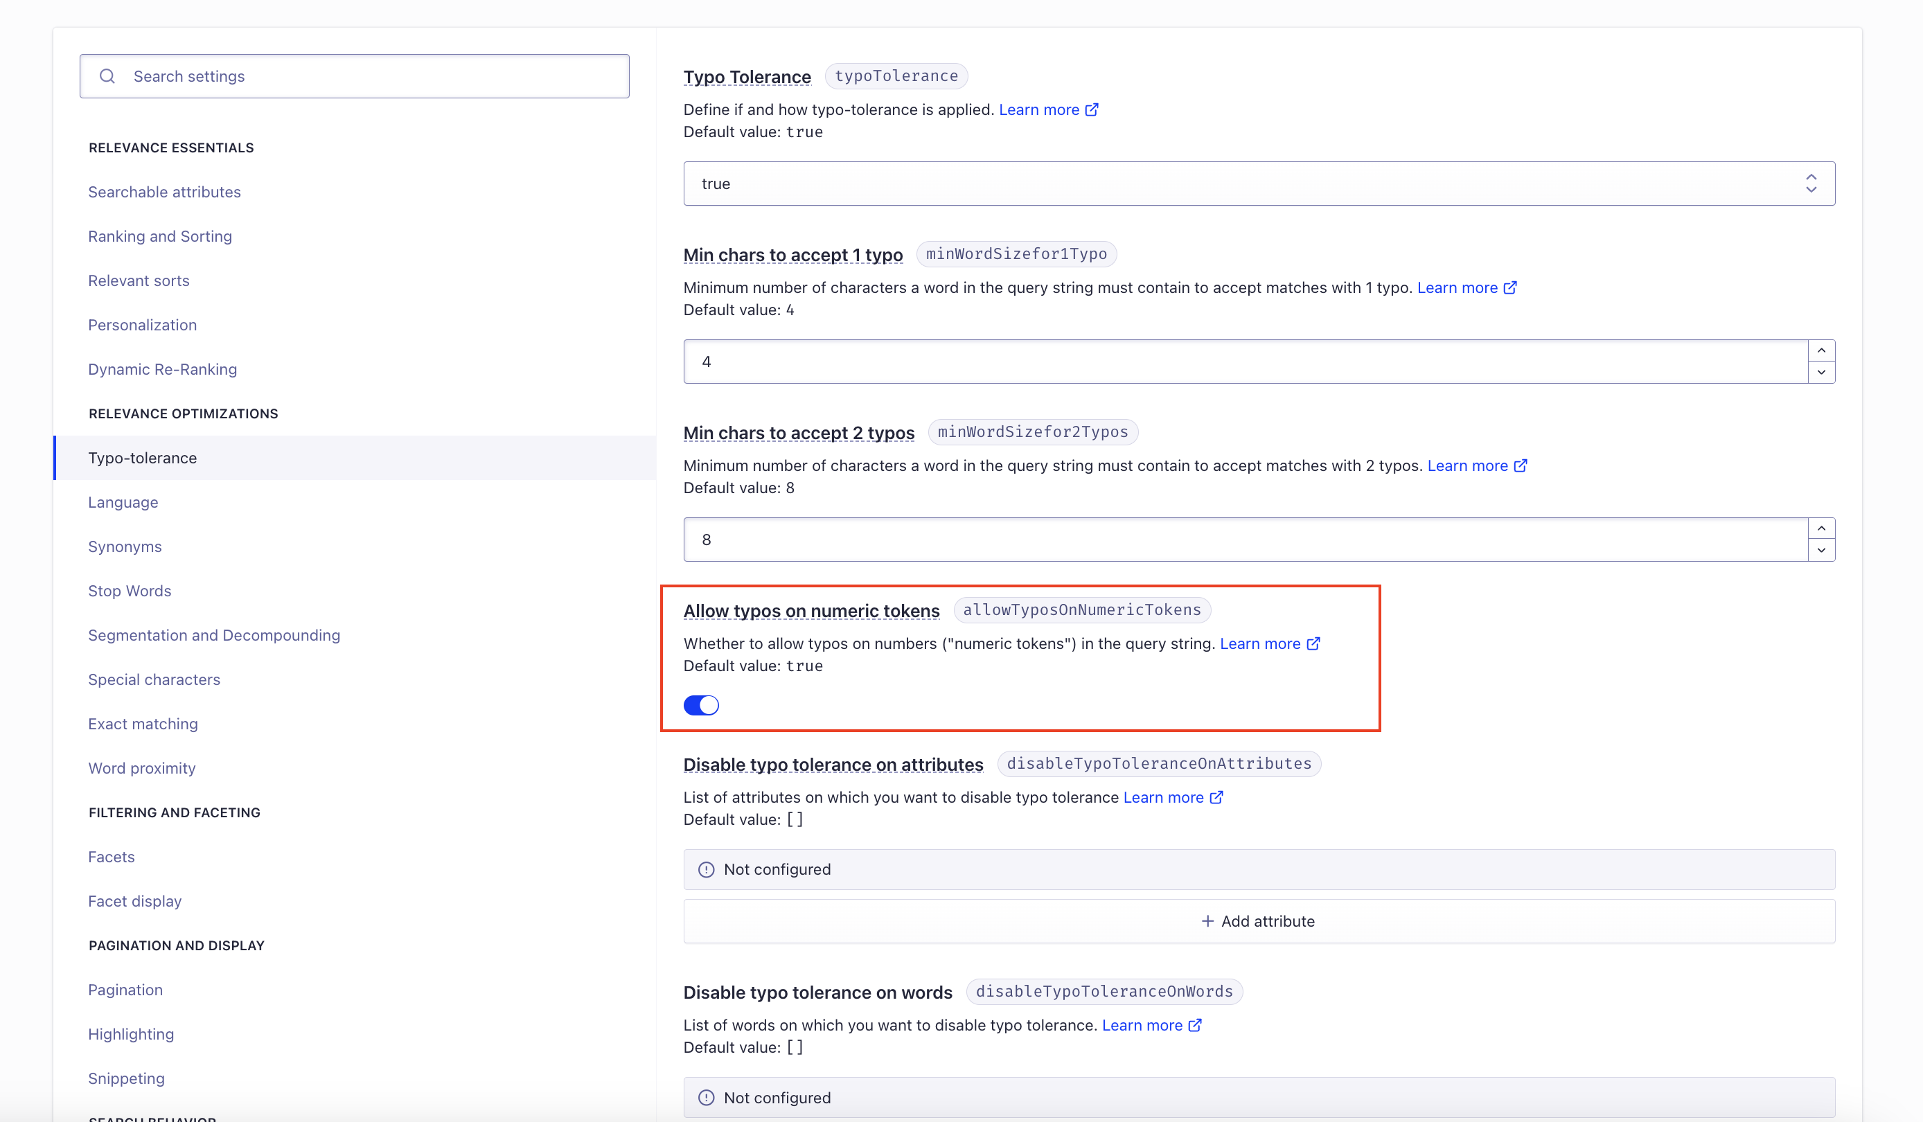
Task: Click the Min chars 2 typos input
Action: (x=1246, y=540)
